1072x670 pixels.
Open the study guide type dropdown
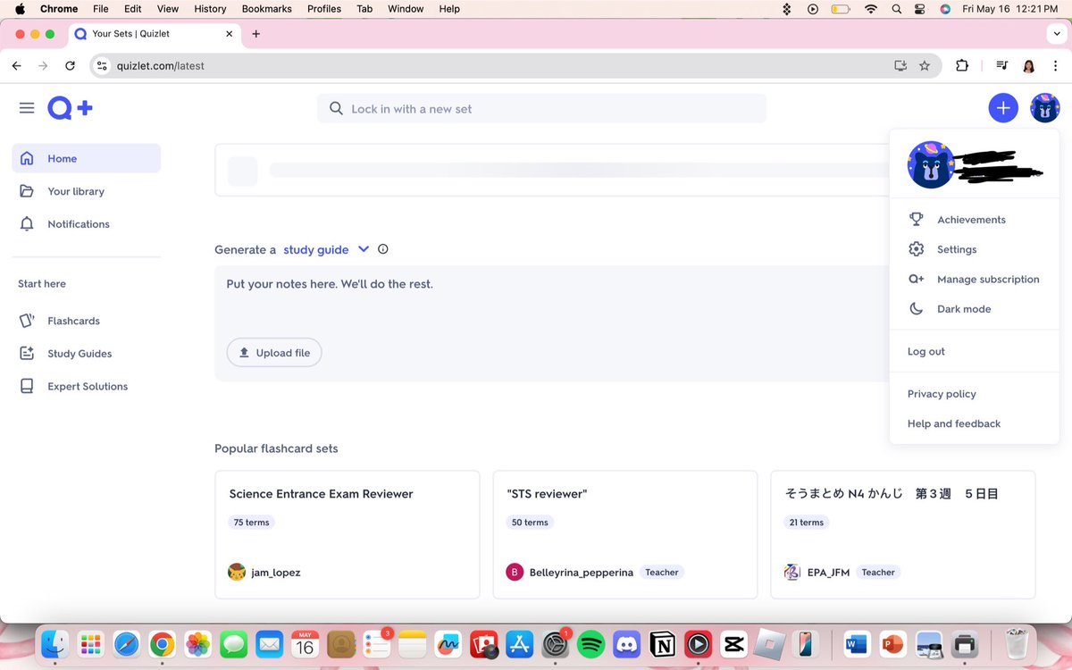[x=326, y=249]
